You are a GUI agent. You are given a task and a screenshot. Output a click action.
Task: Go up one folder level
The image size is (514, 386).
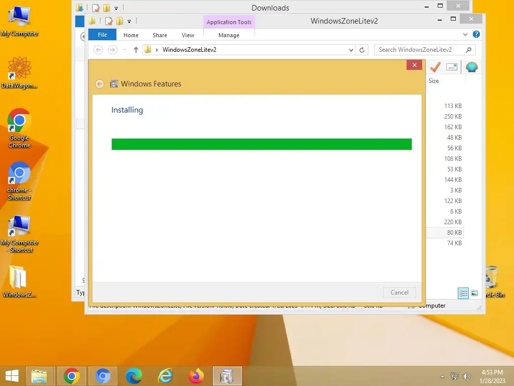coord(136,50)
